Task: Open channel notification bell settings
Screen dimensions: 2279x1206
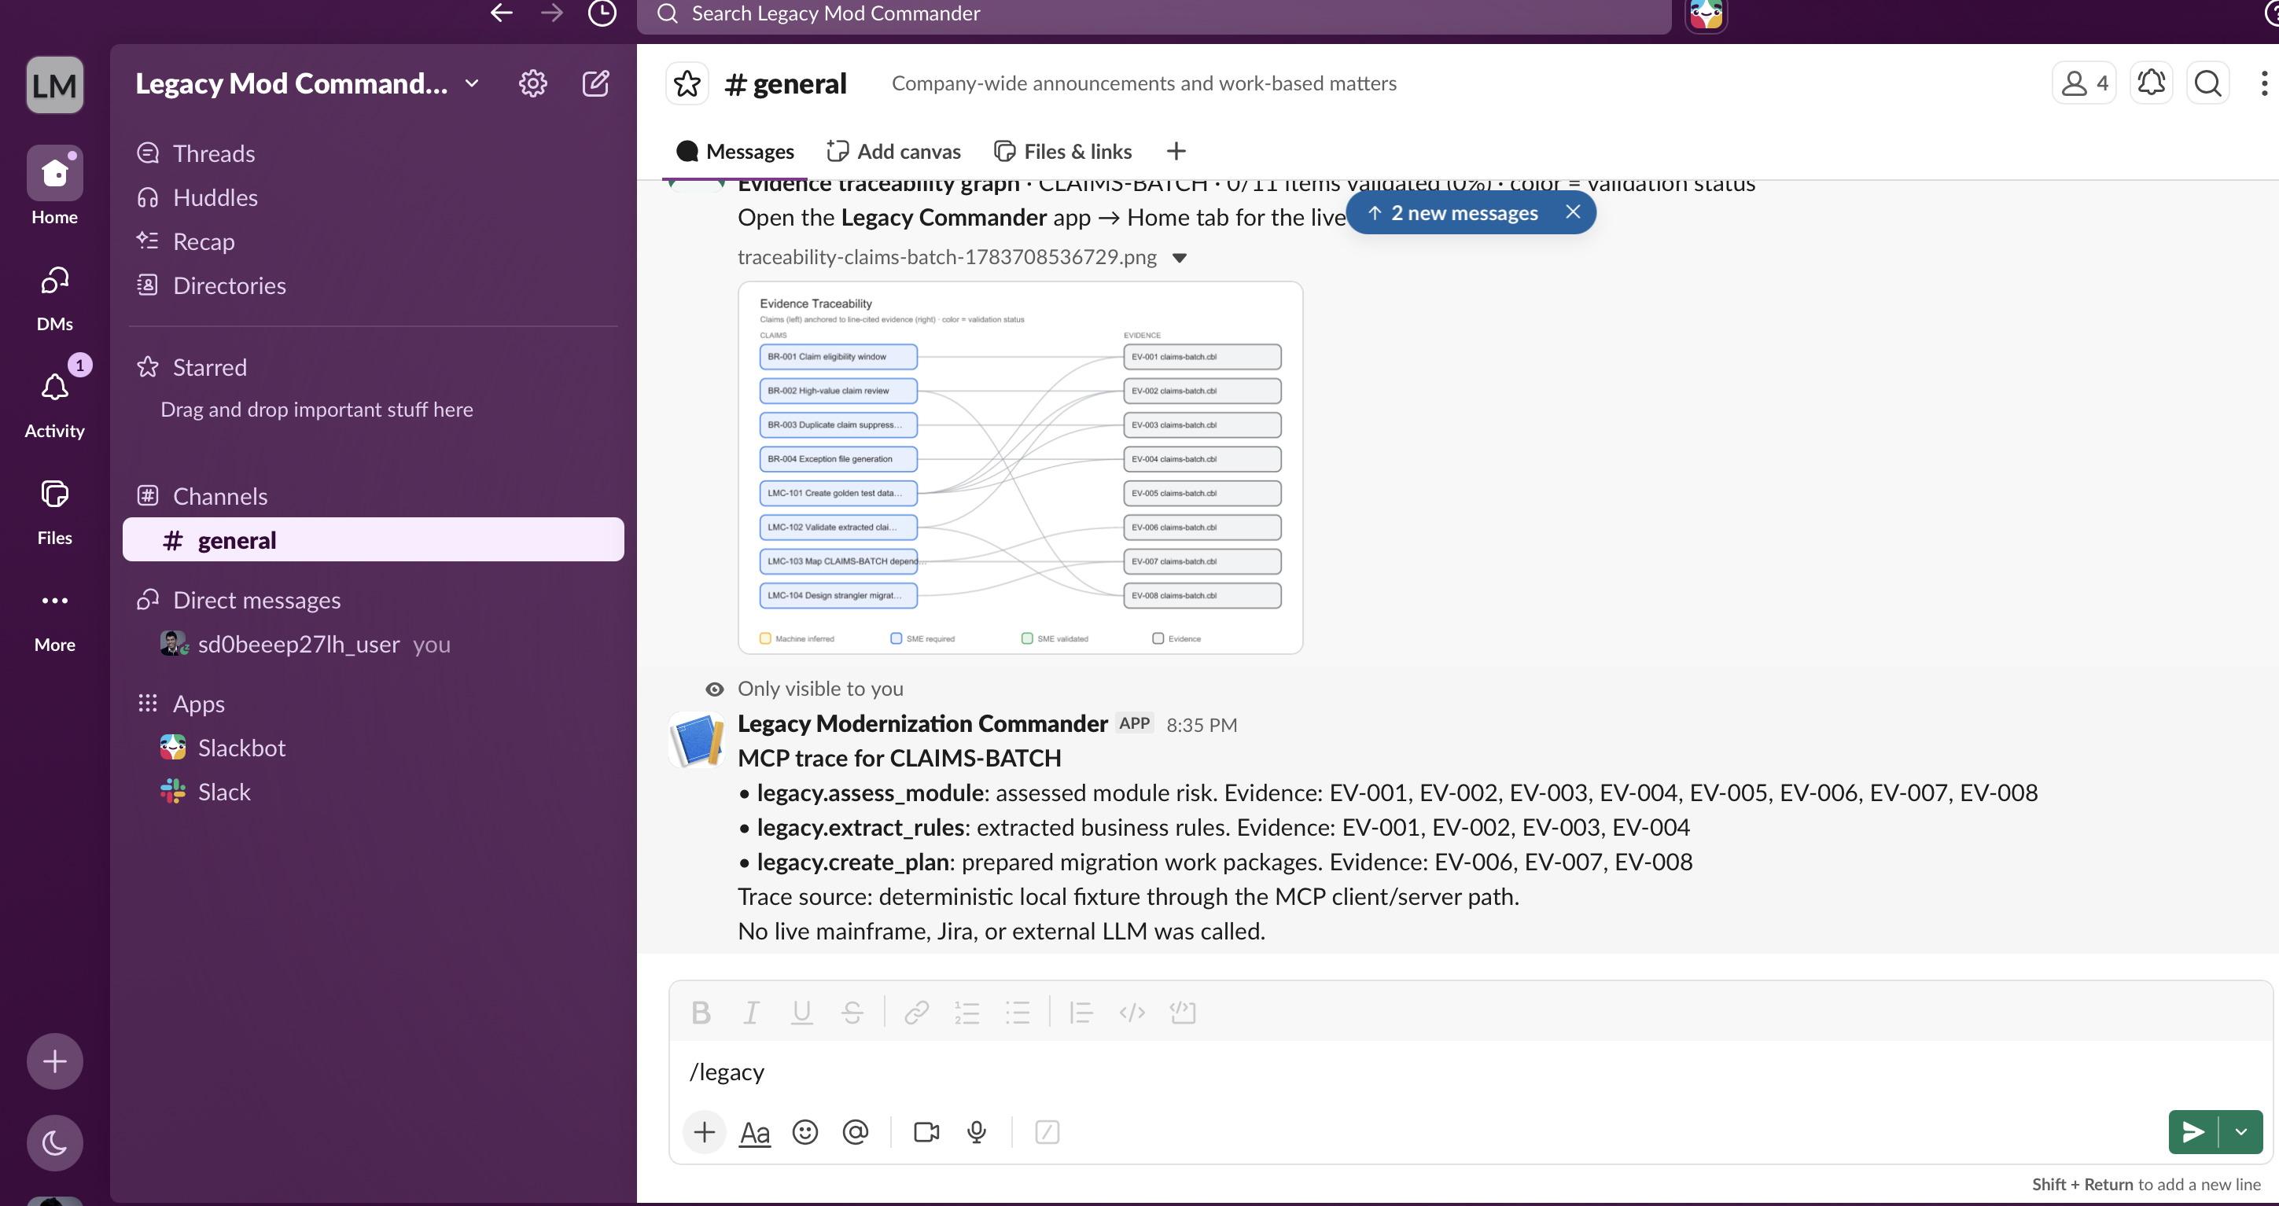Action: pyautogui.click(x=2152, y=83)
